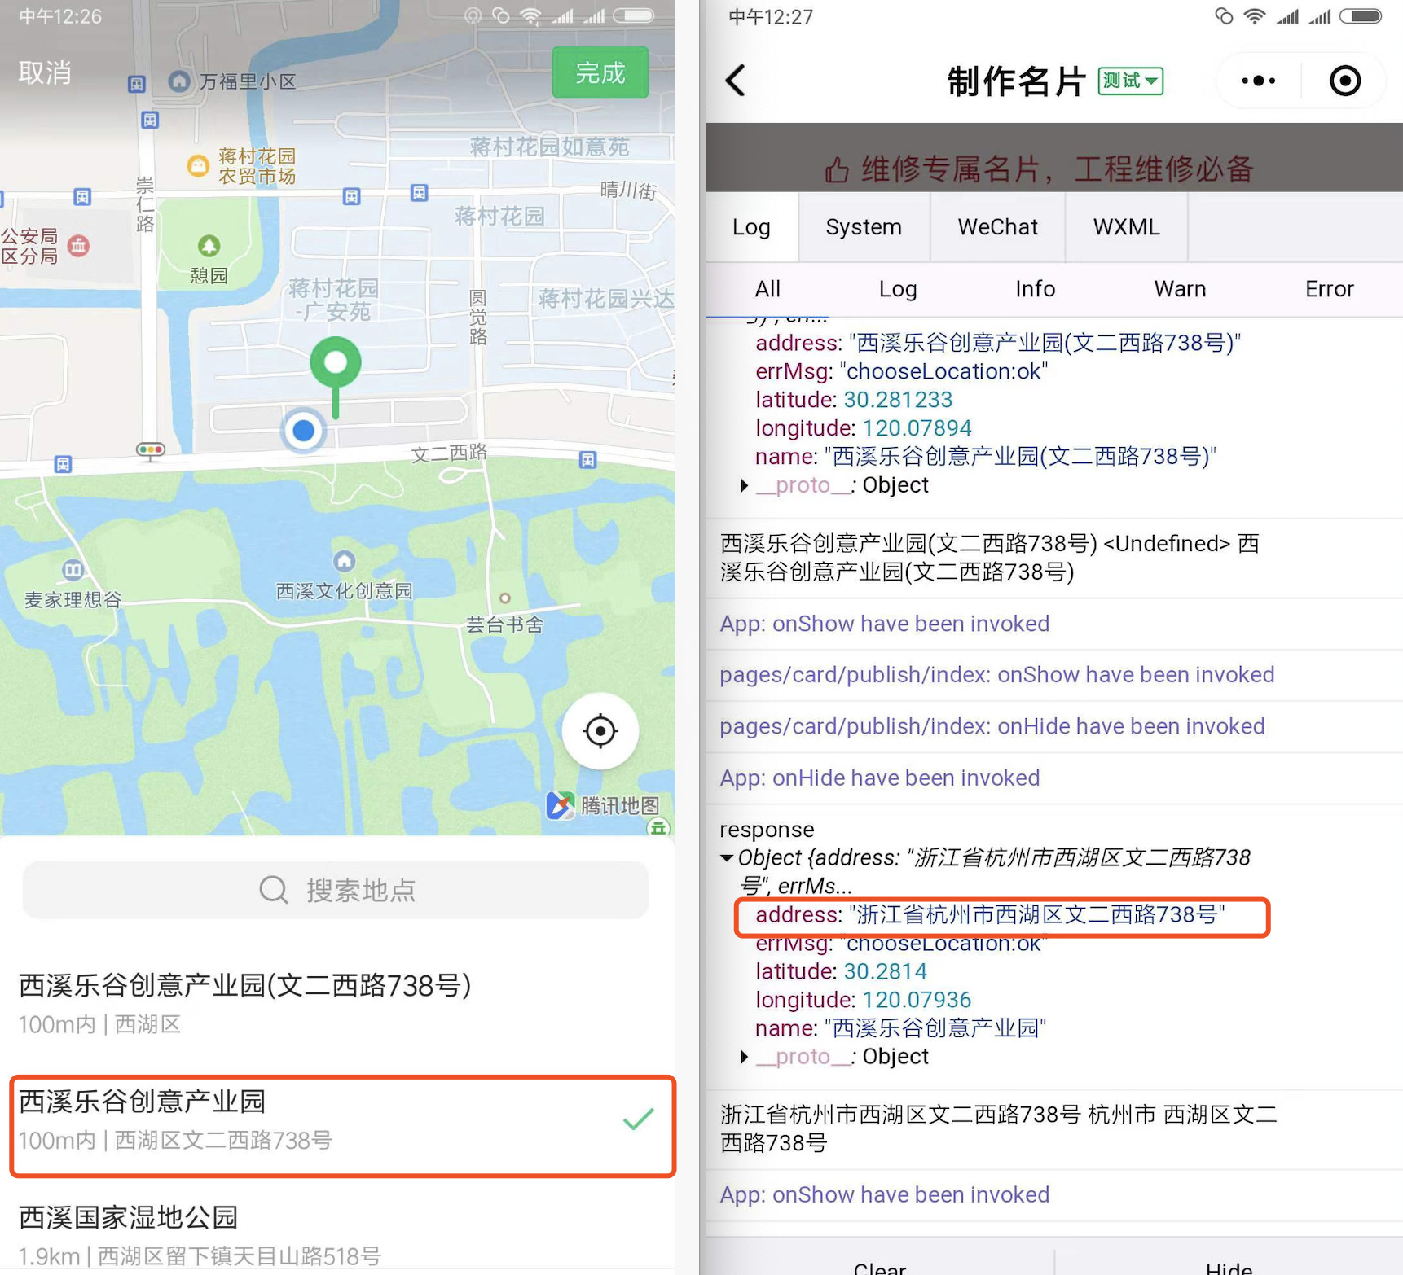Filter logs by Warn level
This screenshot has width=1403, height=1275.
[x=1180, y=289]
